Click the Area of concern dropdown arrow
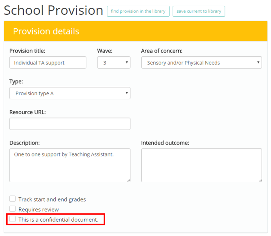This screenshot has height=236, width=271. click(258, 62)
